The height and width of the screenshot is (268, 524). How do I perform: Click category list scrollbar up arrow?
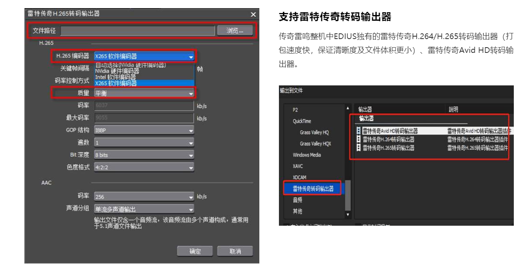coord(348,108)
